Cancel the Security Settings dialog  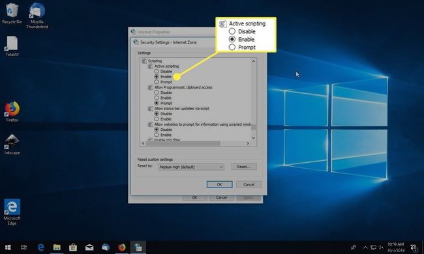(249, 184)
